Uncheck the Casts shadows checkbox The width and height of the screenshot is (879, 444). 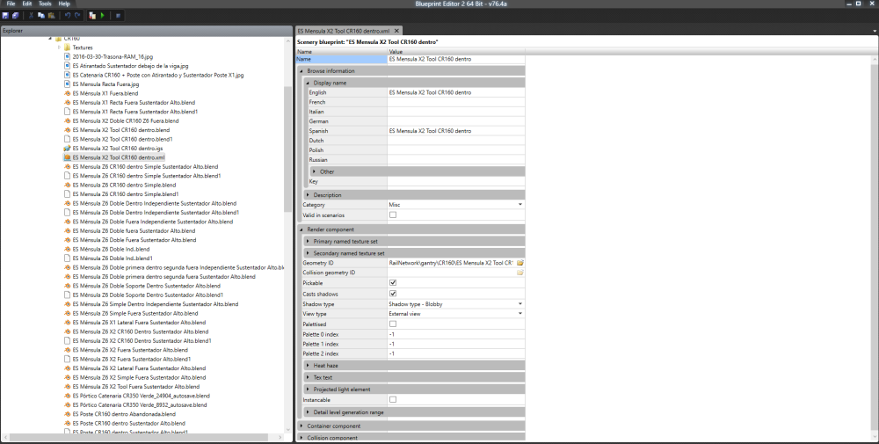click(x=393, y=293)
